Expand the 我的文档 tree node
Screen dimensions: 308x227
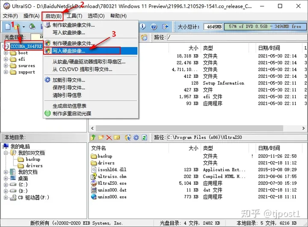(x=6, y=172)
